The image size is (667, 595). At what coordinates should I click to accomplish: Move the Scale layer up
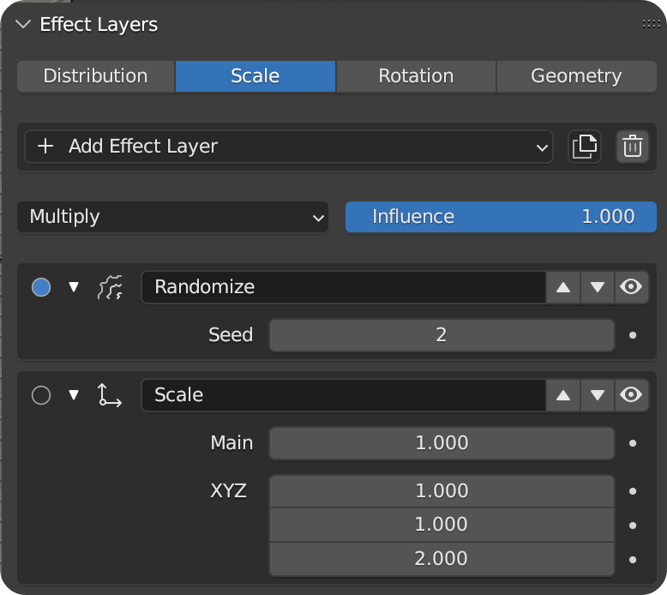(563, 395)
